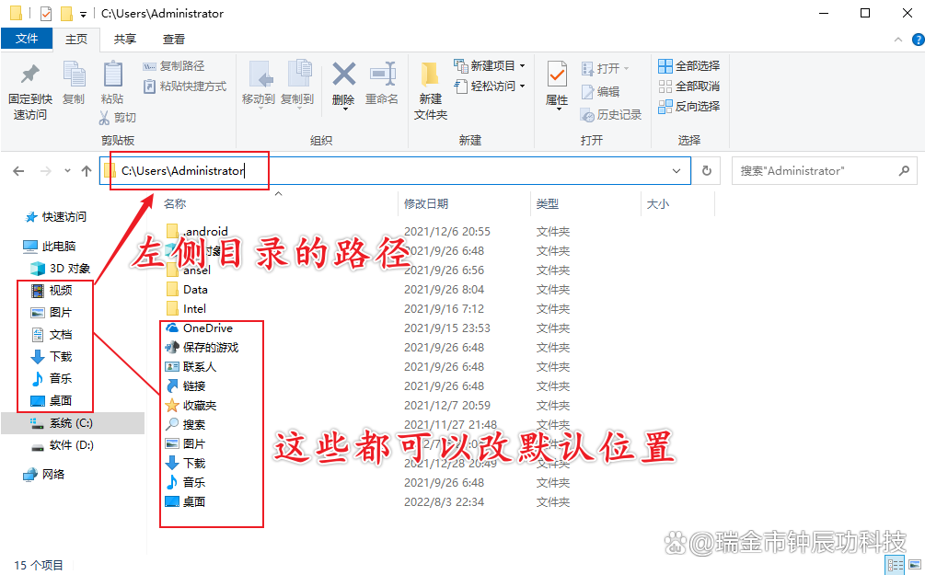Click the 属性 properties icon
Screen dimensions: 925x575
coord(557,75)
